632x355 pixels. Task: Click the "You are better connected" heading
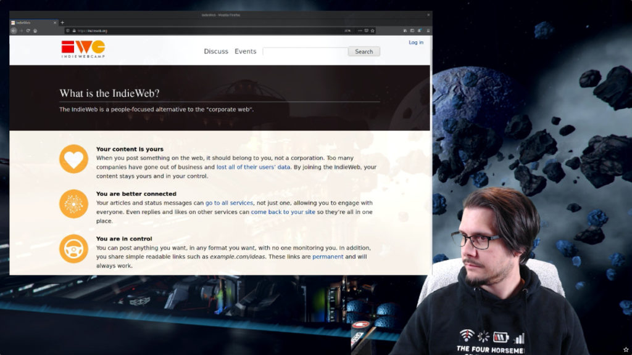click(x=136, y=194)
